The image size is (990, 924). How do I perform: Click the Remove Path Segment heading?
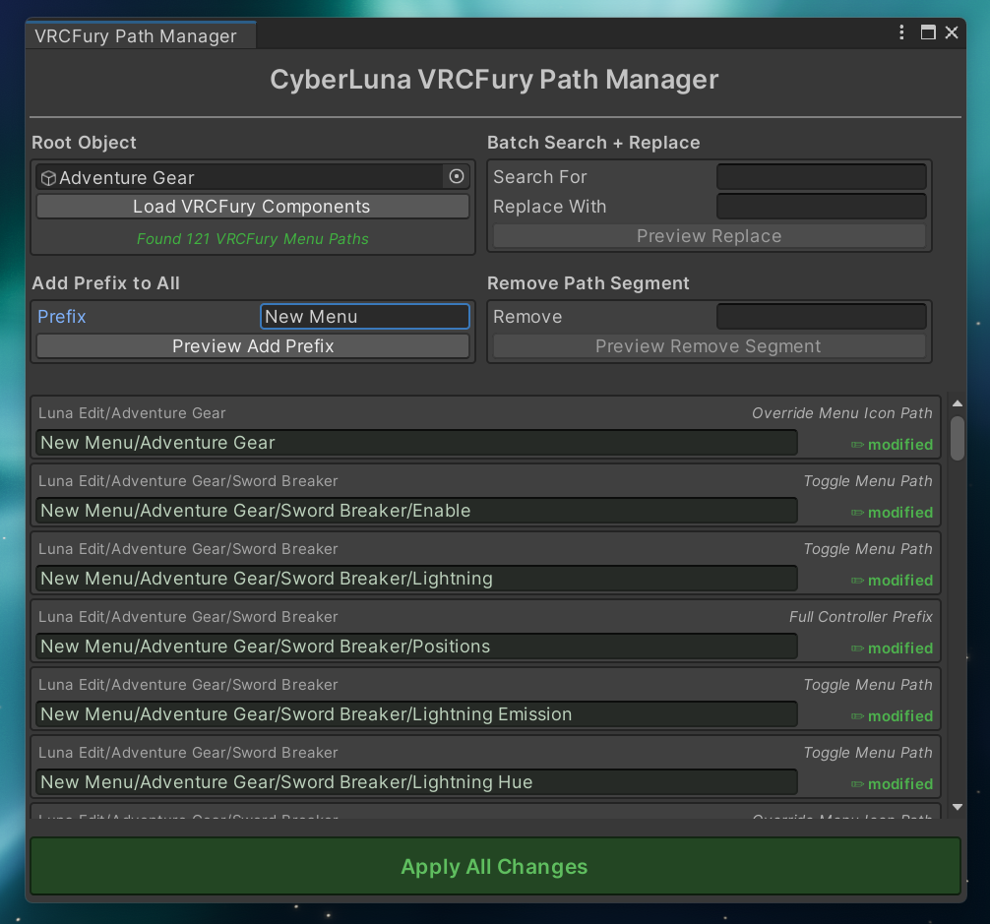[x=588, y=282]
